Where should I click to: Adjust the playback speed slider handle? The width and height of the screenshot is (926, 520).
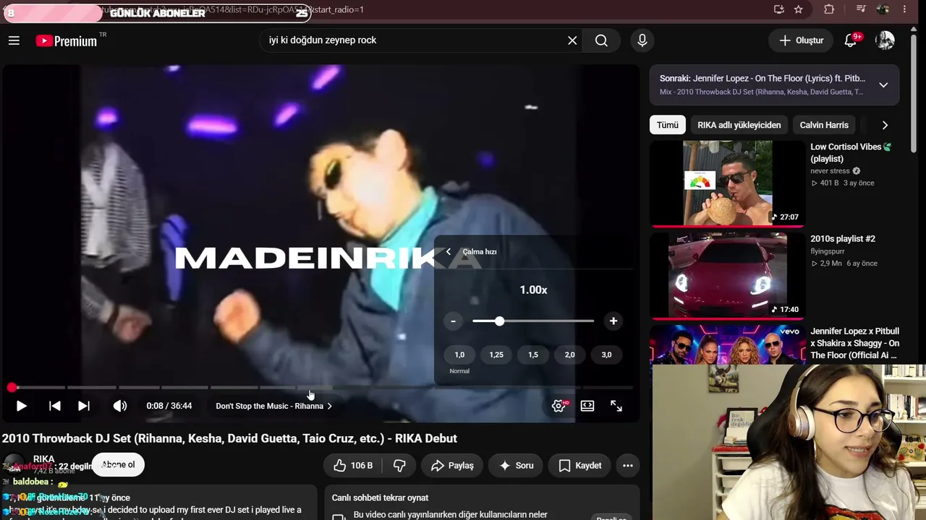pos(499,321)
